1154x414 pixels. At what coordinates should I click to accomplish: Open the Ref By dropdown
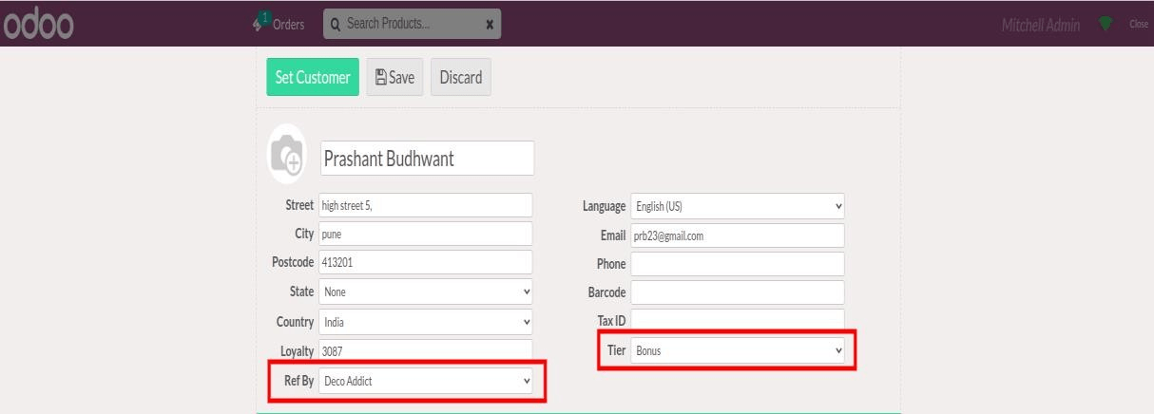pos(426,382)
